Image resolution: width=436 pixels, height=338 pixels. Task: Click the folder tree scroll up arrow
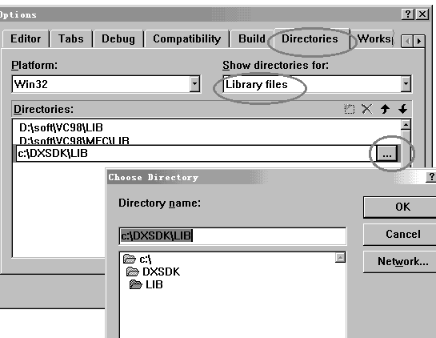[x=340, y=257]
